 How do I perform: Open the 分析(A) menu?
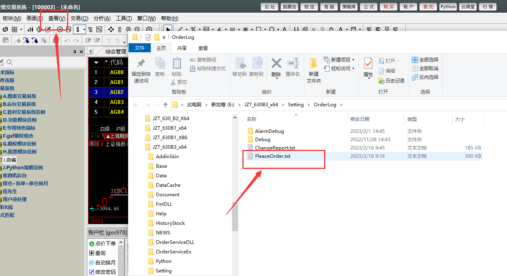(x=102, y=18)
